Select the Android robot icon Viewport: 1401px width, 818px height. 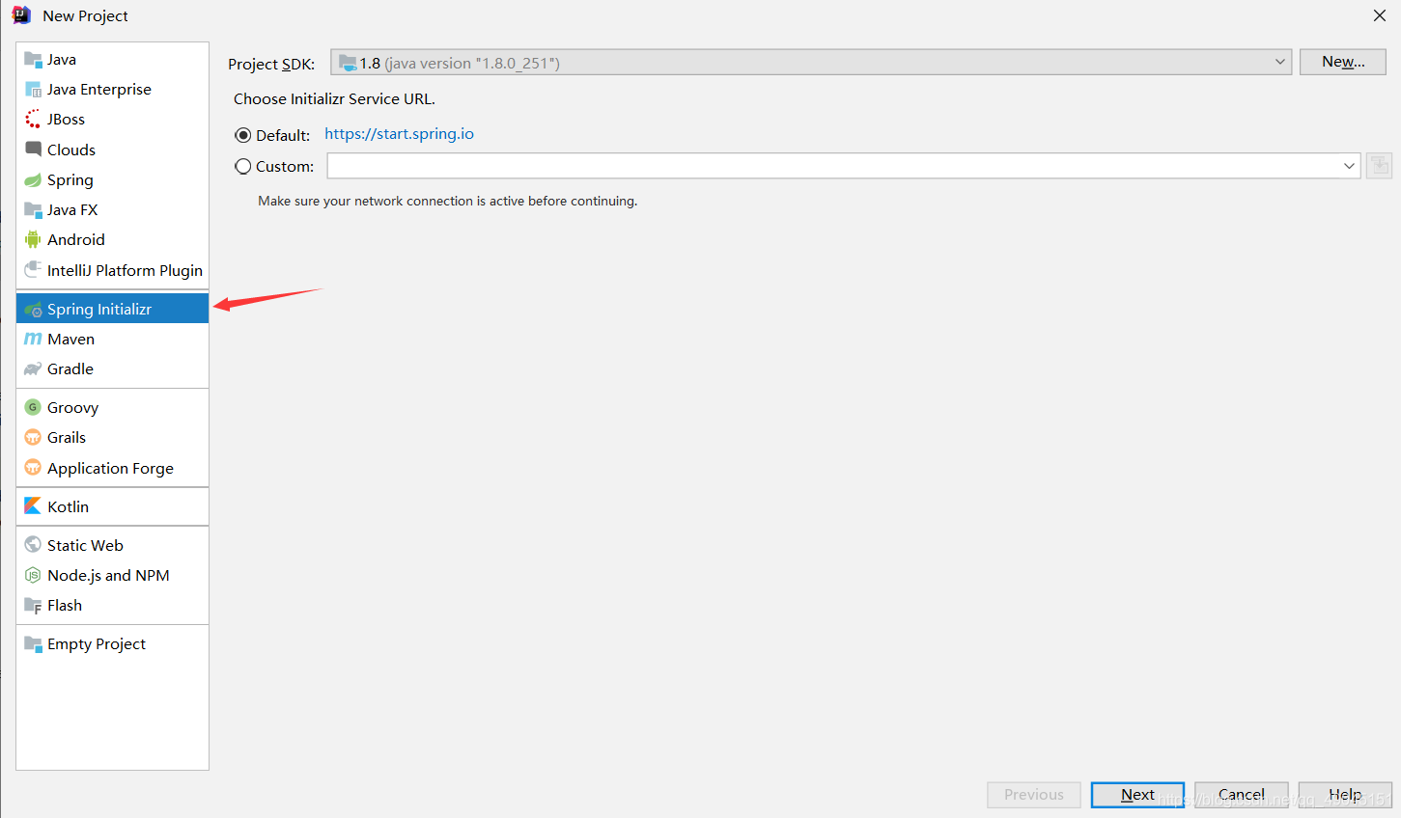coord(33,240)
